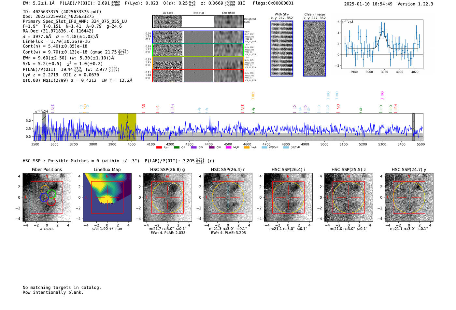Viewport: 456px width, 310px height.
Task: Click the 2025-01-10 16:54:49 timestamp
Action: [368, 4]
